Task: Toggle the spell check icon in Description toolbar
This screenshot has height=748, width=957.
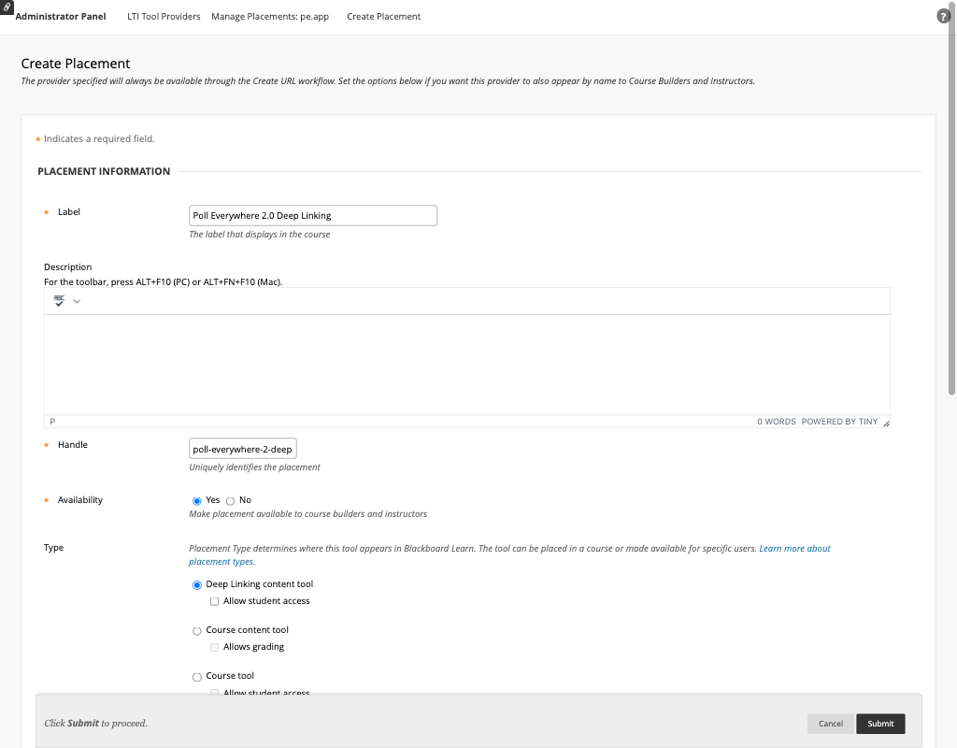Action: (x=59, y=301)
